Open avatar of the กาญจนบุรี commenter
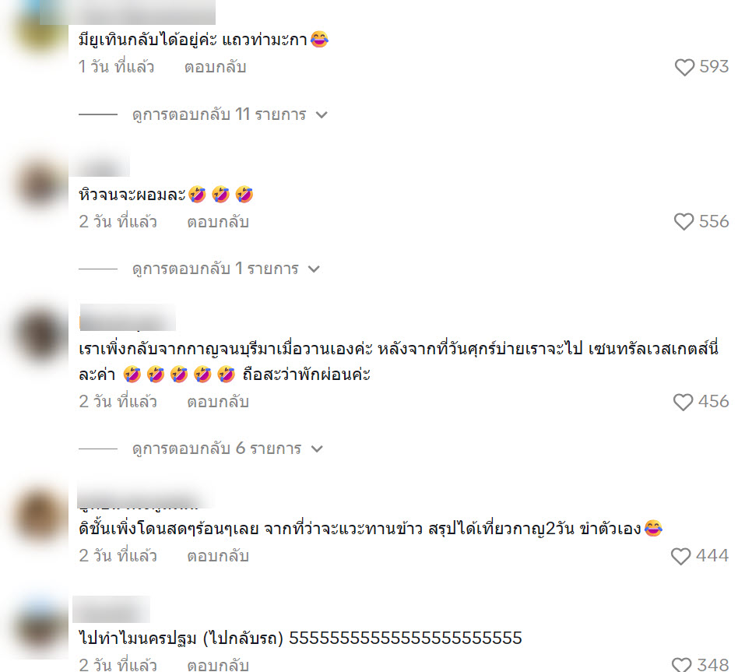 tap(40, 335)
